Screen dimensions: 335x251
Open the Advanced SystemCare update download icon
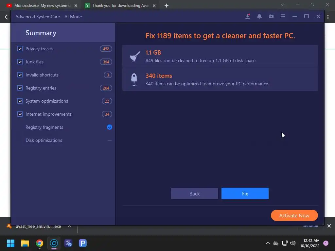(x=248, y=16)
